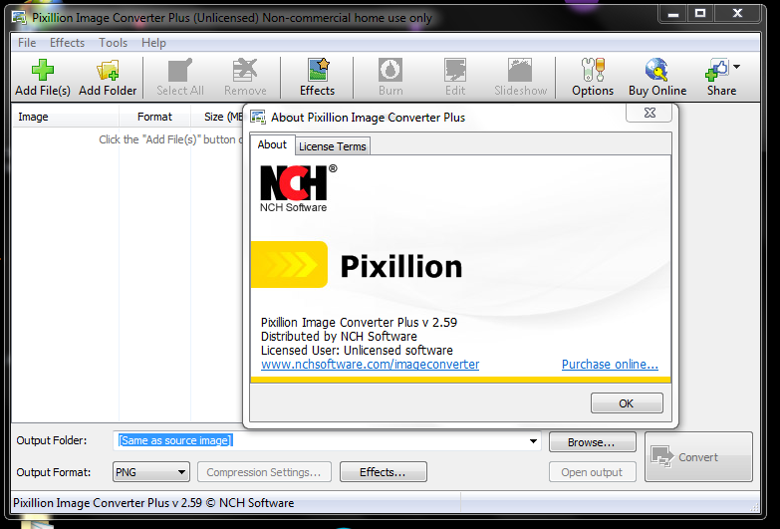Sort by the Format column header

[154, 117]
